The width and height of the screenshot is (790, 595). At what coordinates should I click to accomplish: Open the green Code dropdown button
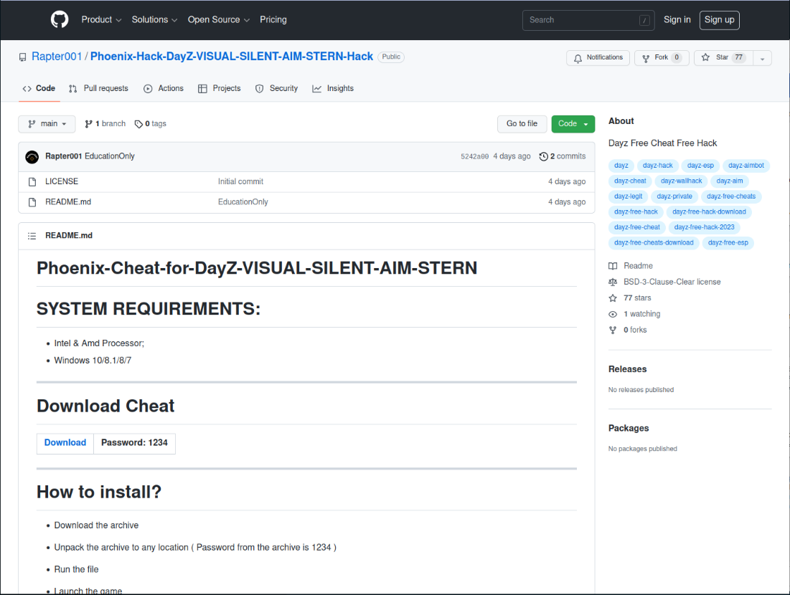[573, 124]
